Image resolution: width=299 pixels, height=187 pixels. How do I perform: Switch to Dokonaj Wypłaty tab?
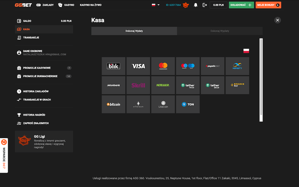pos(220,31)
